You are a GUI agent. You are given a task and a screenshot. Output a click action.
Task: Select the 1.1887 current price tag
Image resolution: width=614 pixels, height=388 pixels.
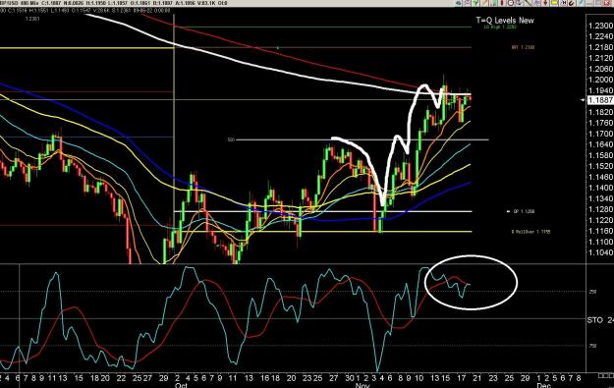pyautogui.click(x=600, y=100)
